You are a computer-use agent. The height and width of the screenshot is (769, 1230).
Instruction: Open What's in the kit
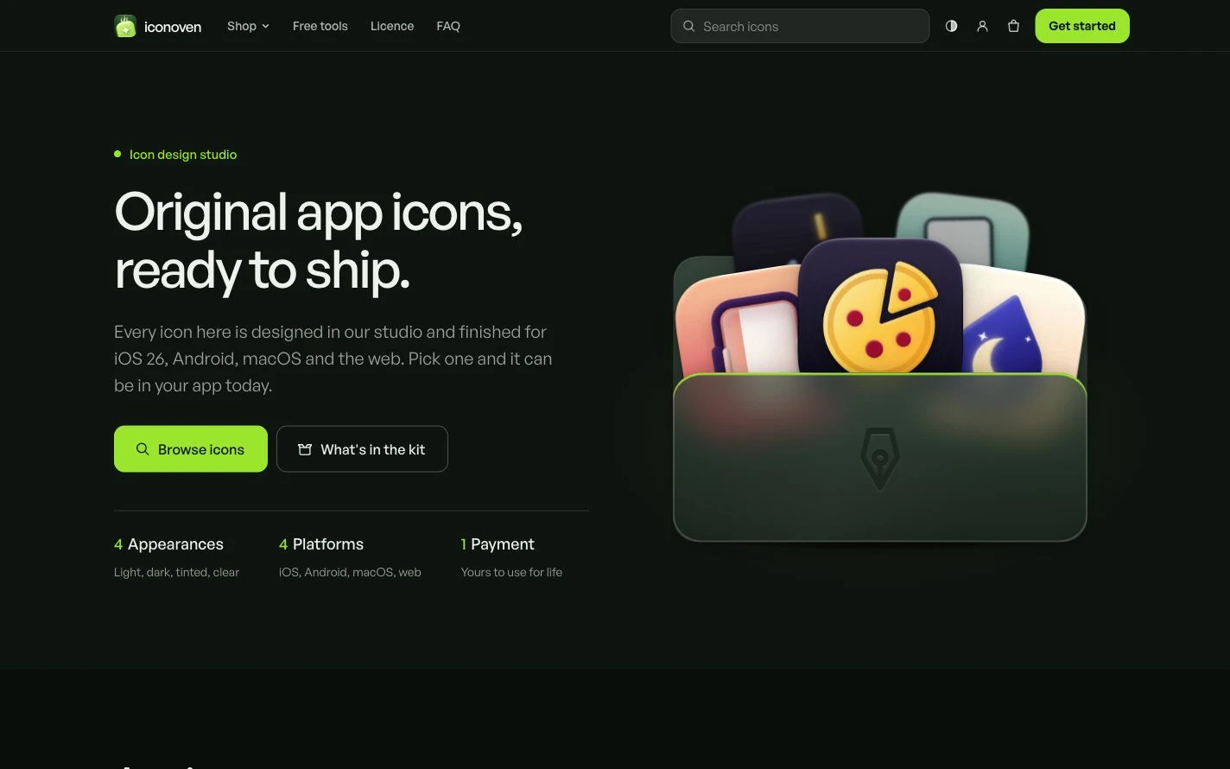pos(362,449)
